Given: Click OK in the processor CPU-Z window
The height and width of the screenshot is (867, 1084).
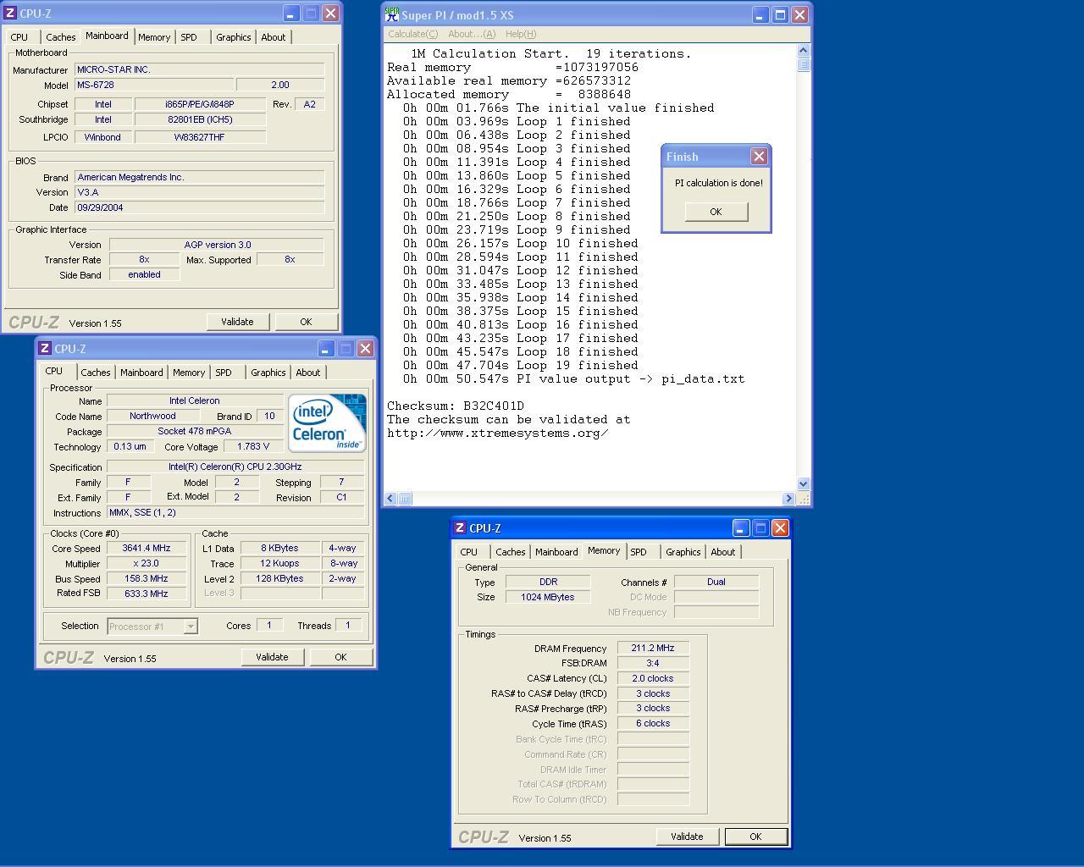Looking at the screenshot, I should tap(340, 657).
